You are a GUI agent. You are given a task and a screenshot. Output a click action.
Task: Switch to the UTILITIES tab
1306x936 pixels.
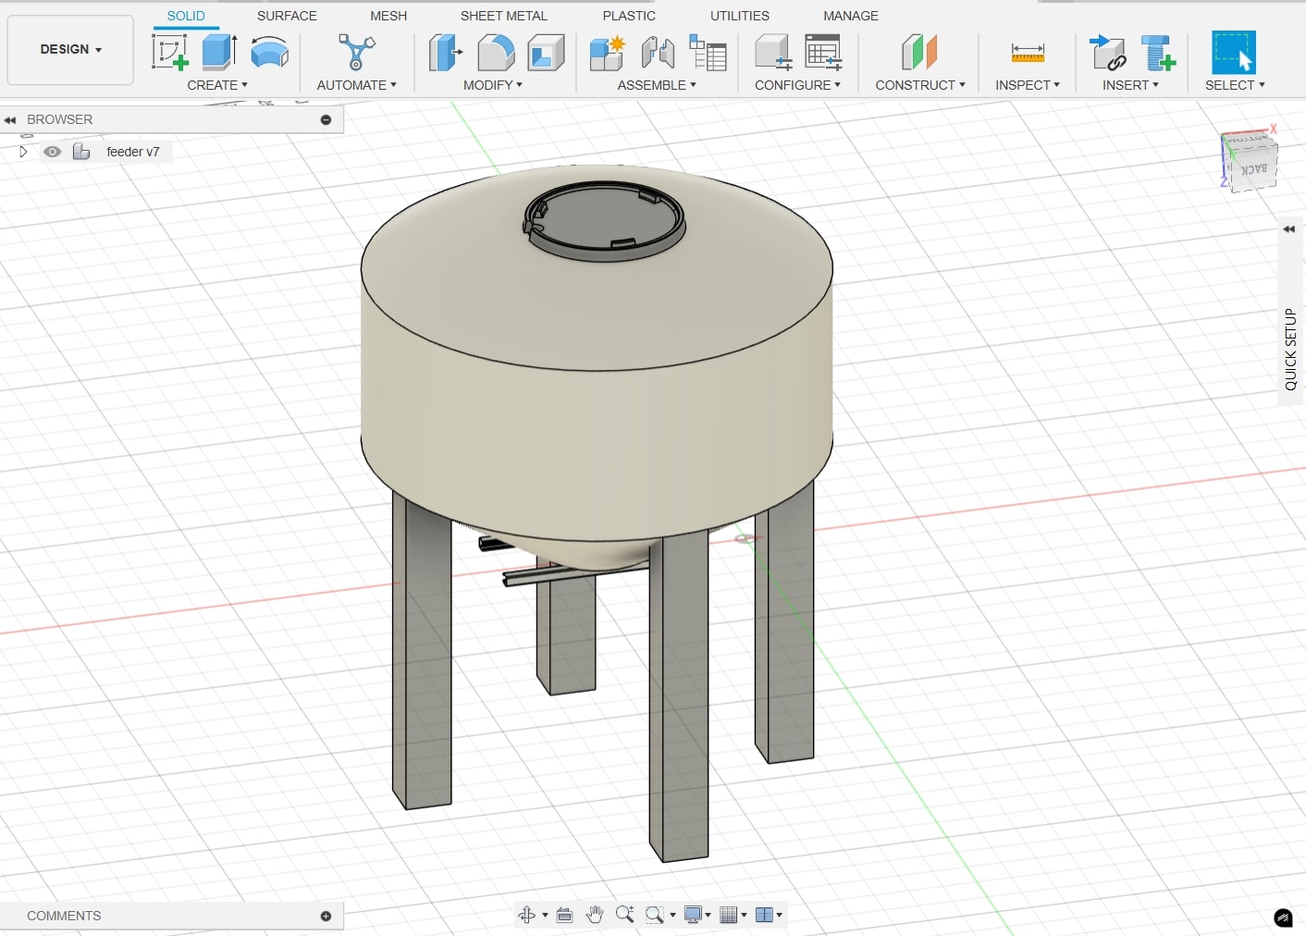click(740, 16)
